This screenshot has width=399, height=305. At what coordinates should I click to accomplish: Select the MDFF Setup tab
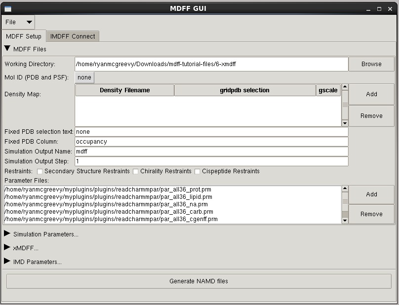point(23,37)
